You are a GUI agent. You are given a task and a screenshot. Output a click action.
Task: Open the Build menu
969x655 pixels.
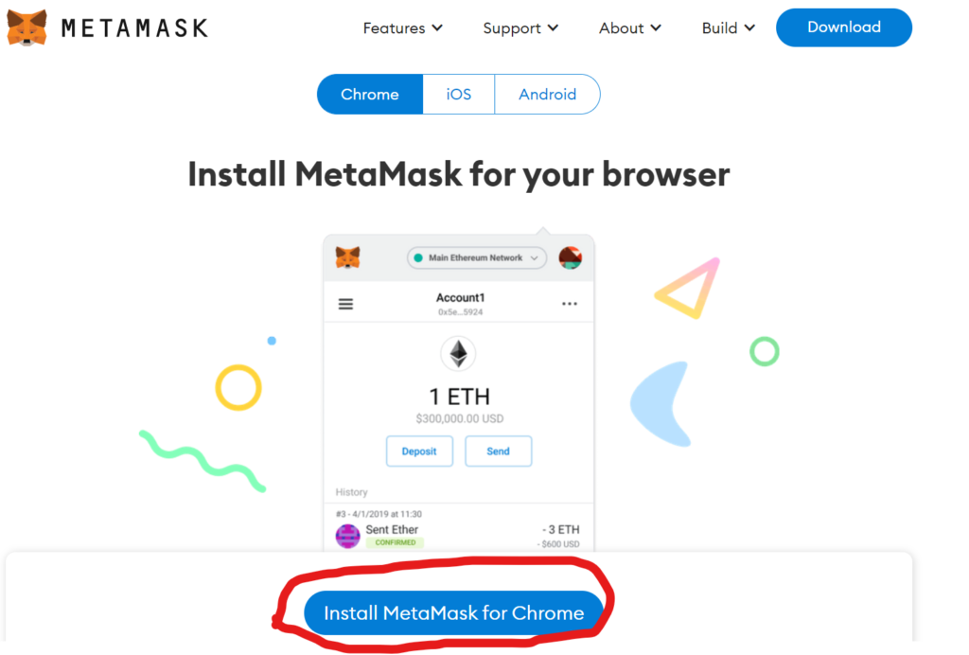tap(729, 28)
